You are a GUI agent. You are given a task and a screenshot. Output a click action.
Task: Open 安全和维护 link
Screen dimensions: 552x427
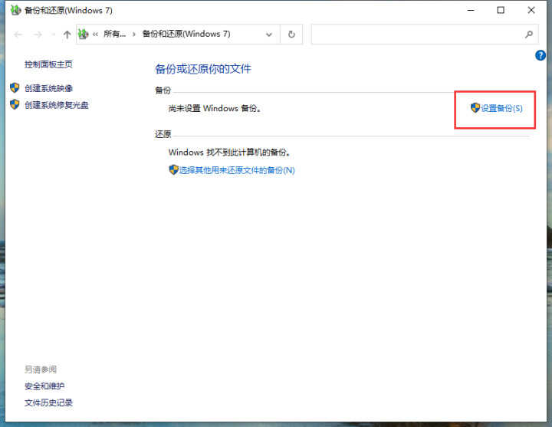click(44, 386)
